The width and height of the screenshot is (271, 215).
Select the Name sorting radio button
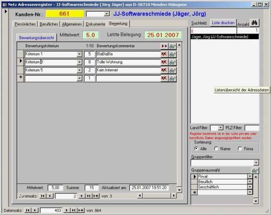click(x=216, y=148)
